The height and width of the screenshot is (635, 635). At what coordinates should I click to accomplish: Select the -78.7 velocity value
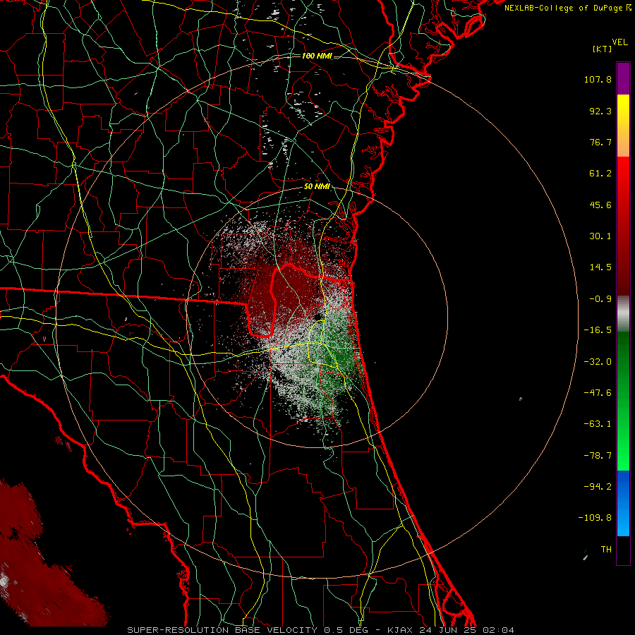point(598,456)
